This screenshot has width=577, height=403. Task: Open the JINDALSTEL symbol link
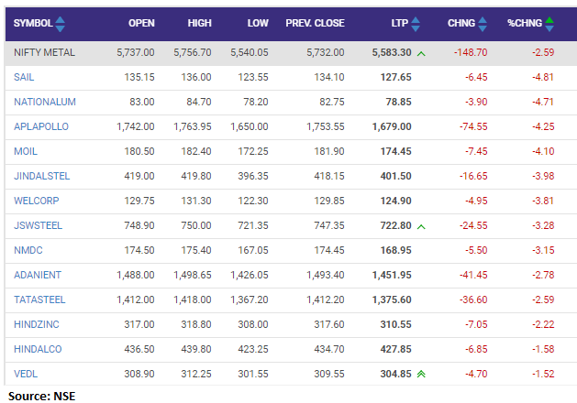42,176
